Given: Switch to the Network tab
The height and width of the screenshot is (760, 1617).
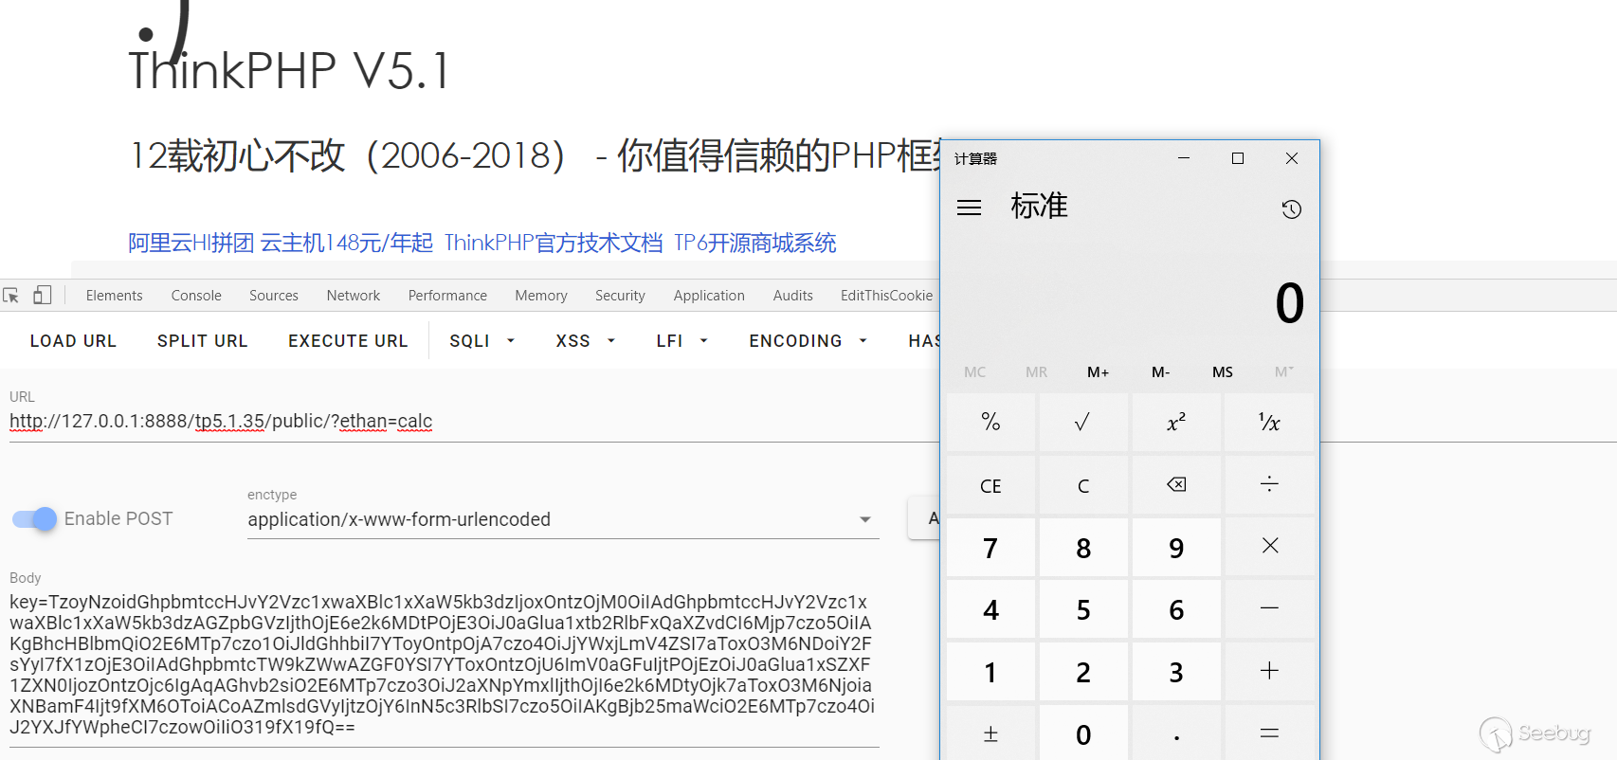Looking at the screenshot, I should (x=354, y=296).
